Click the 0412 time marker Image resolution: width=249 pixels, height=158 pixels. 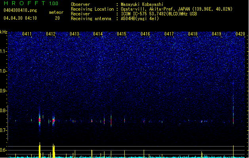coord(51,34)
